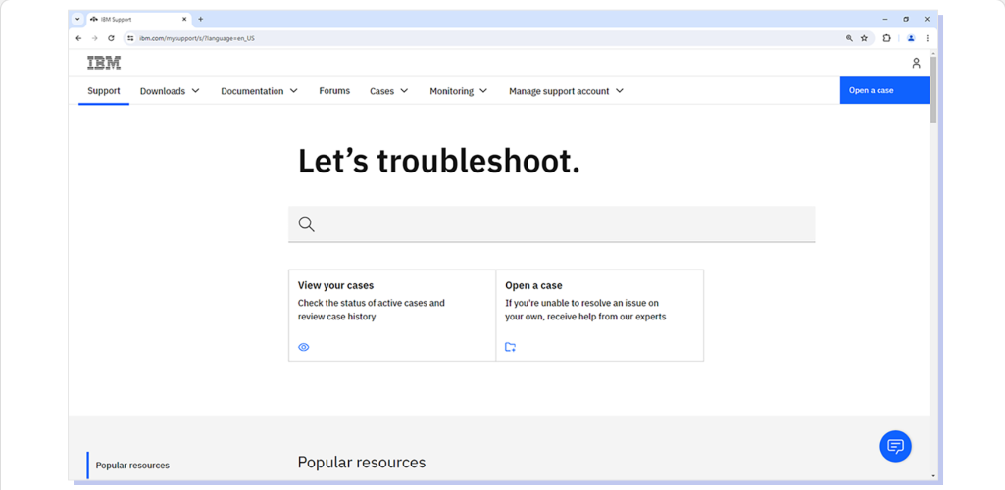
Task: Click the browser address bar URL
Action: coord(197,38)
